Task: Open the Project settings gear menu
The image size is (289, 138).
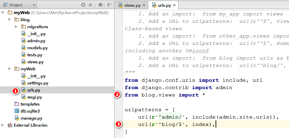Action: tap(101, 5)
